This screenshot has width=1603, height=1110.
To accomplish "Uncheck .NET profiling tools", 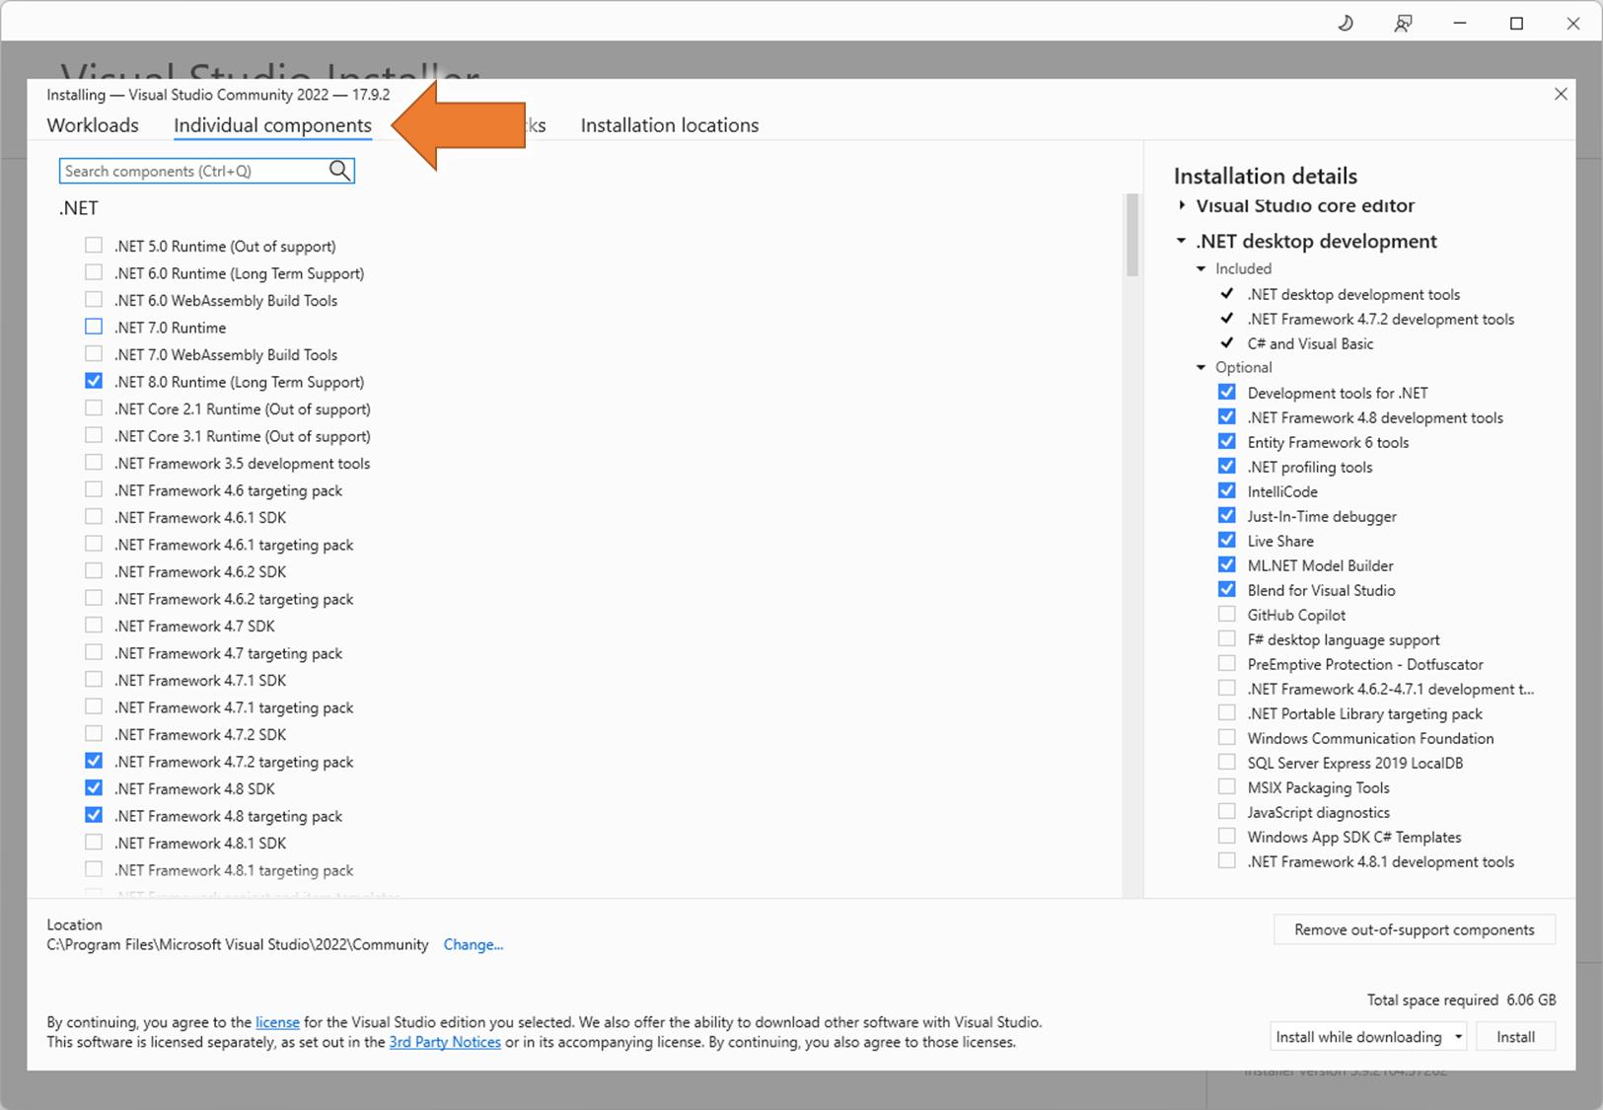I will pyautogui.click(x=1227, y=467).
